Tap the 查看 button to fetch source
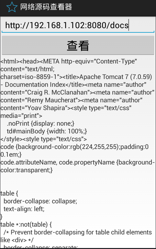The width and height of the screenshot is (156, 249). click(78, 45)
